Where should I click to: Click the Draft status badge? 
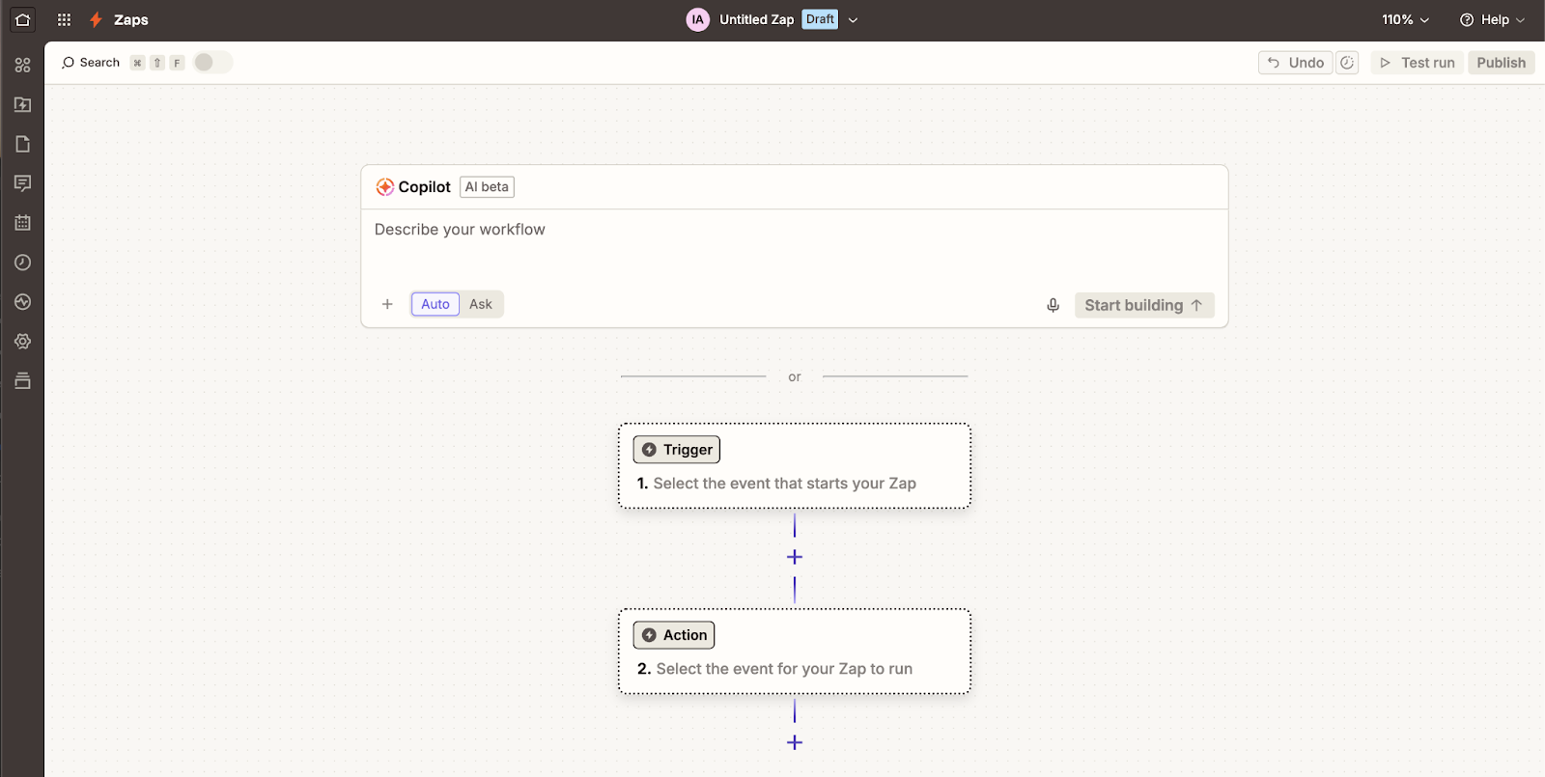point(820,19)
